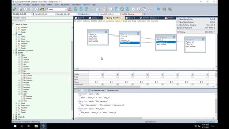Open the Database menu
Image resolution: width=229 pixels, height=129 pixels.
(35, 5)
